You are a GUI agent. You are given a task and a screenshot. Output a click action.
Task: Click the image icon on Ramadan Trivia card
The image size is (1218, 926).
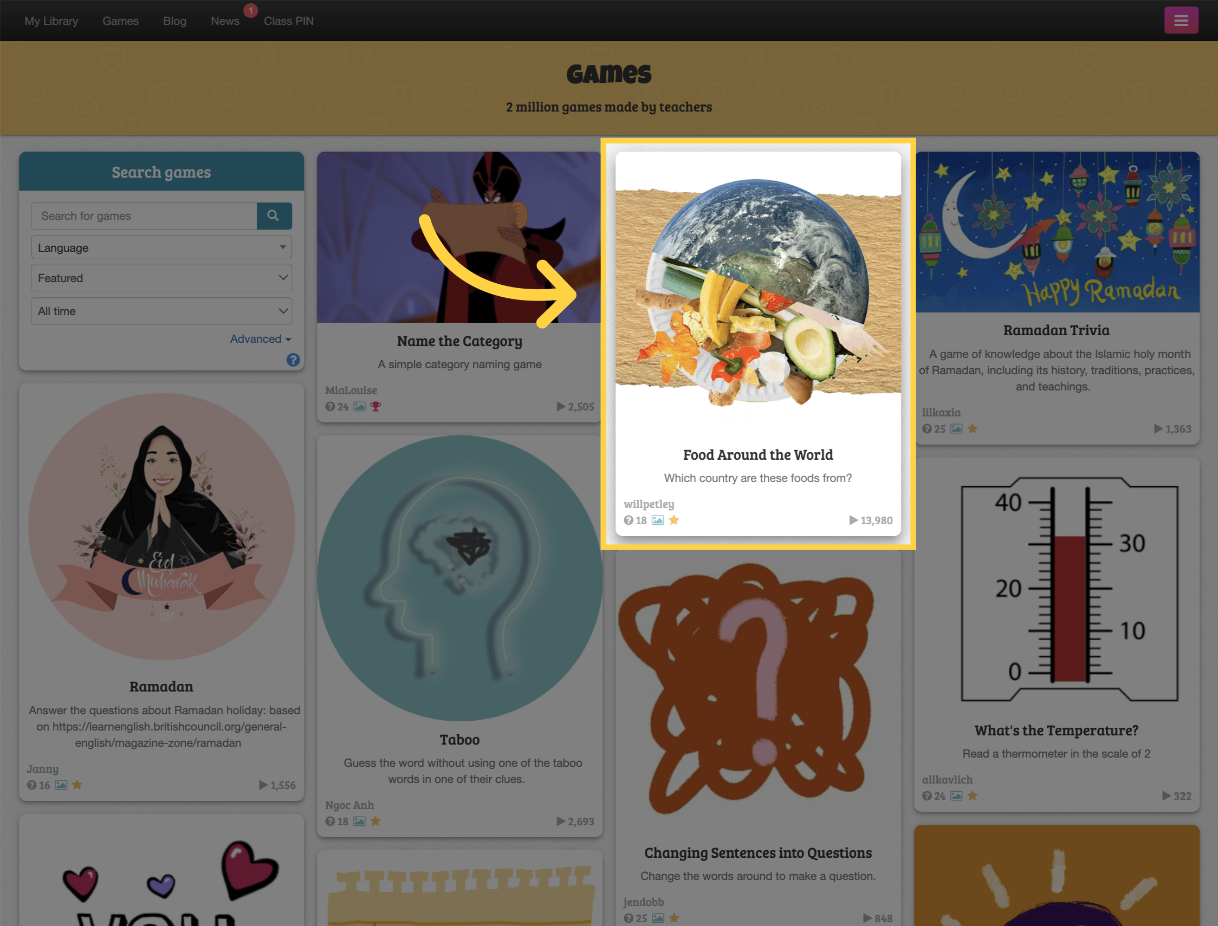coord(957,428)
